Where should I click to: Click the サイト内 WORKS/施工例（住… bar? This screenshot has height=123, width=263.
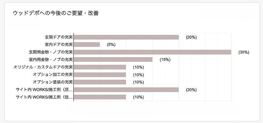tap(100, 97)
